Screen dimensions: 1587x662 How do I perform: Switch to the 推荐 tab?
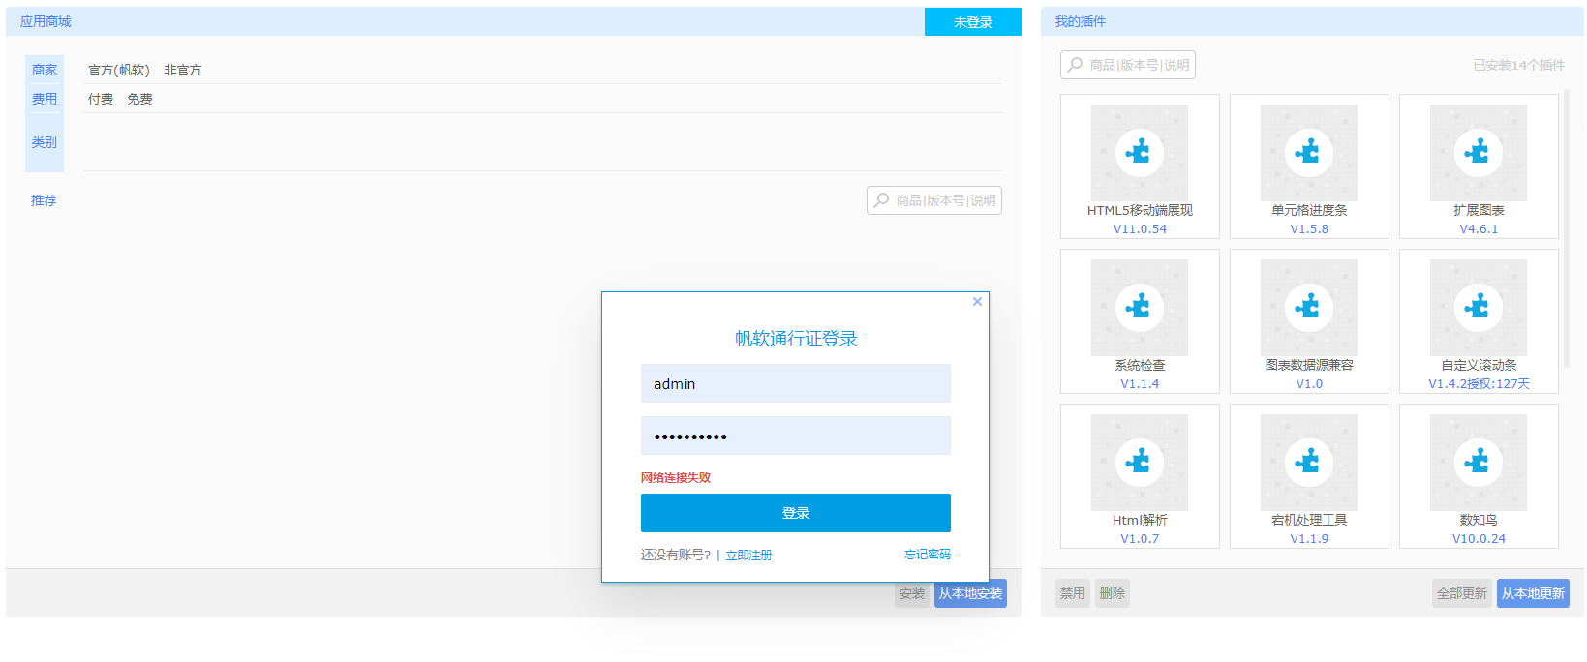(44, 200)
